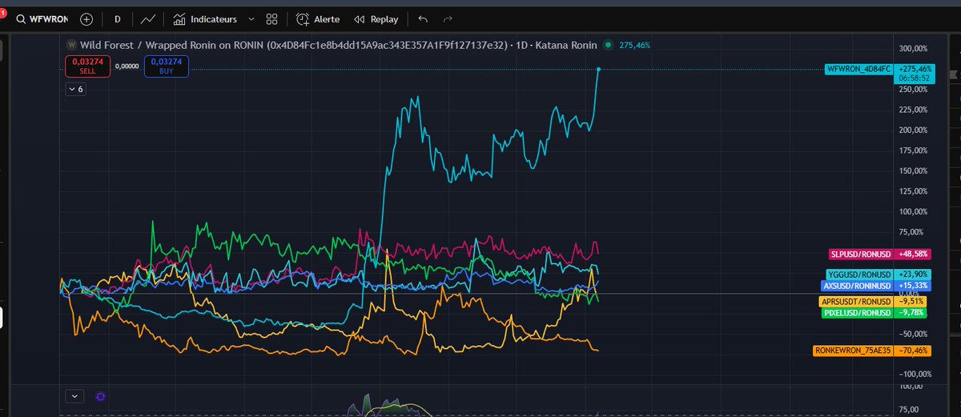961x417 pixels.
Task: Open the D timeframe interval selector
Action: coord(118,18)
